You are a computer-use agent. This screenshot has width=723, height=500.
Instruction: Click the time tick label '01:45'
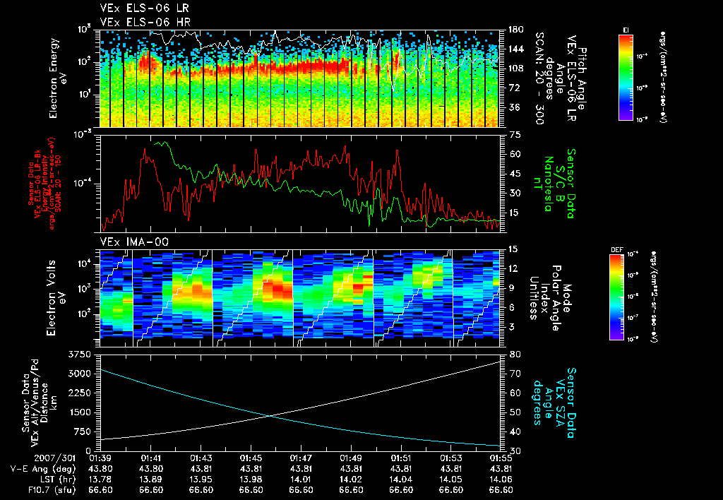click(x=251, y=458)
